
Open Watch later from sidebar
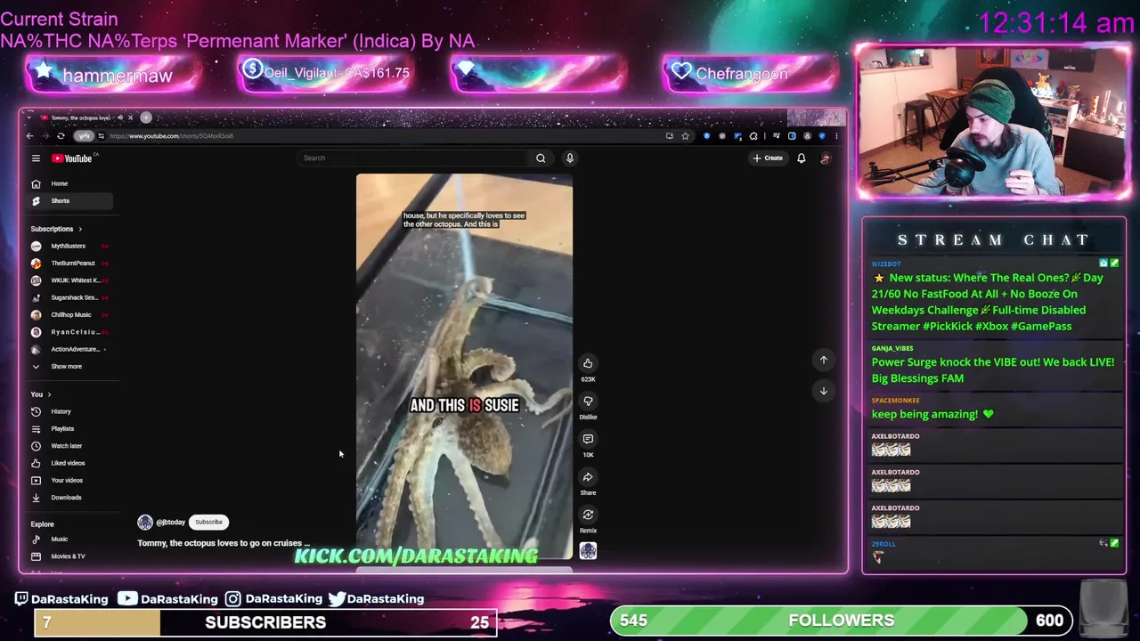pyautogui.click(x=66, y=446)
